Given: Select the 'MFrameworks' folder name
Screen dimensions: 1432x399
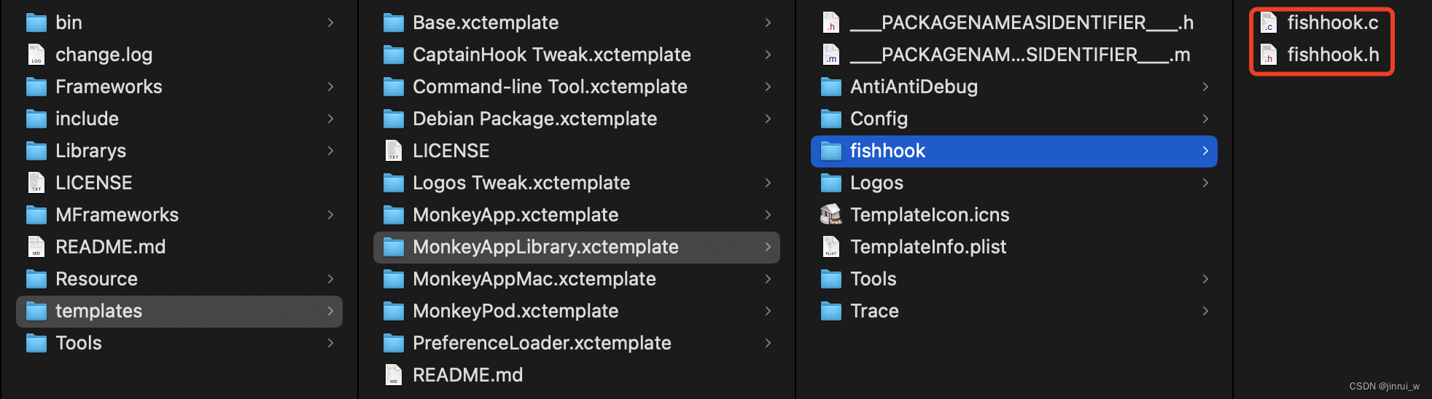Looking at the screenshot, I should point(117,215).
